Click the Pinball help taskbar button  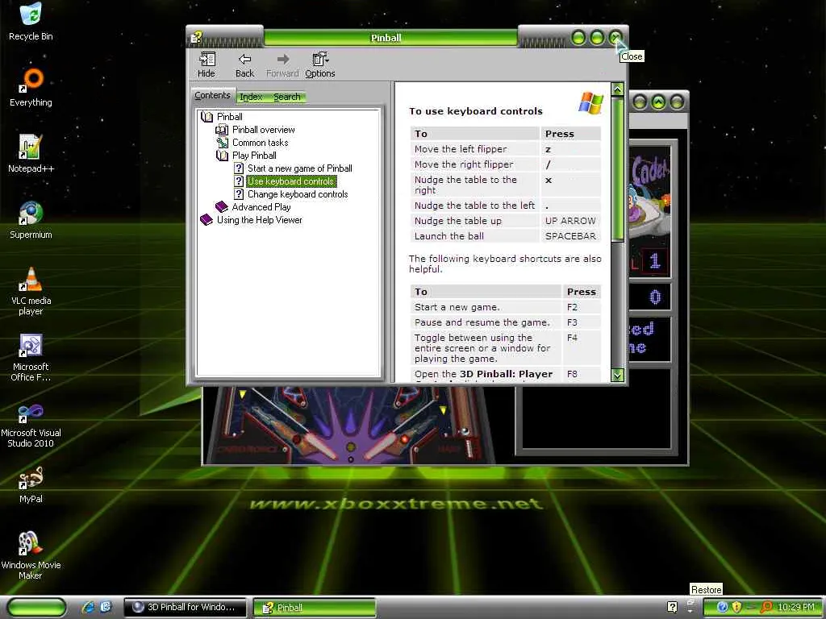[x=315, y=607]
